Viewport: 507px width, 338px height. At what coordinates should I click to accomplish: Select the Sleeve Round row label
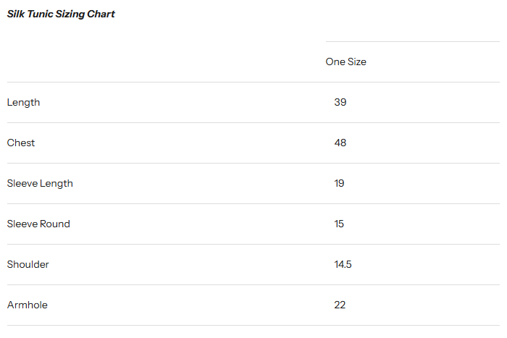coord(38,224)
